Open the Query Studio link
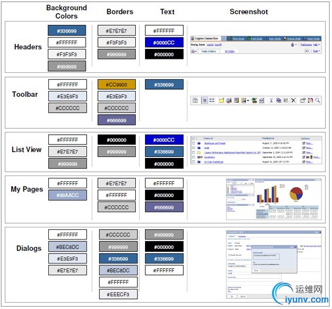332x309 pixels. 275,38
